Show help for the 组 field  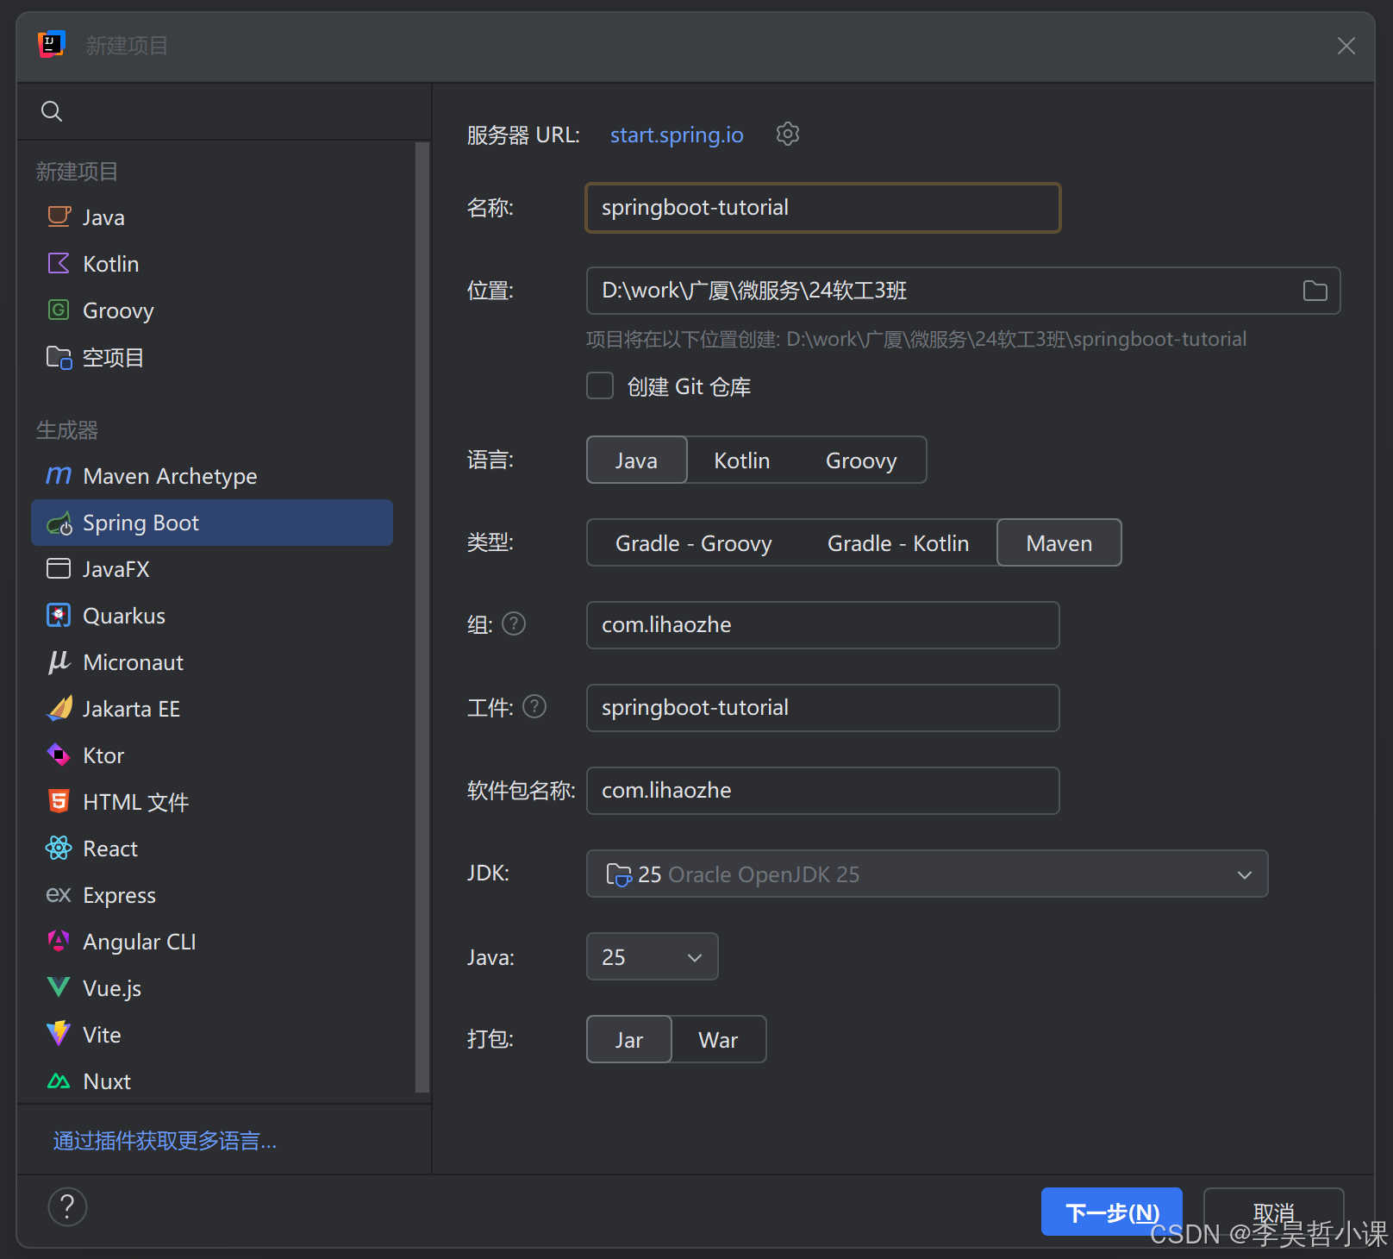(x=514, y=623)
